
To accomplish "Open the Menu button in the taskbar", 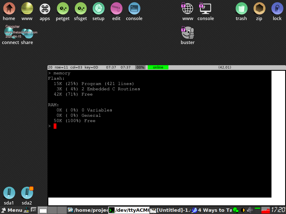I will (x=12, y=210).
